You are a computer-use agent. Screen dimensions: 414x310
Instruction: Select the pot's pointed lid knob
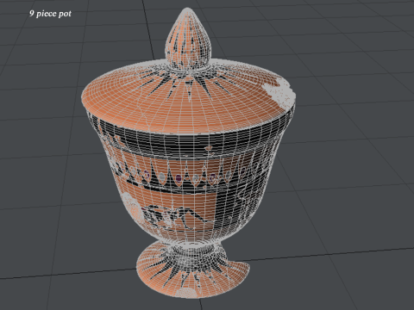[x=188, y=39]
